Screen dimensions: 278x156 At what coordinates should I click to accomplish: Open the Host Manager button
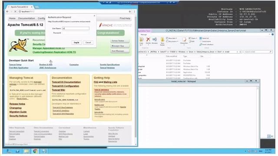120,51
